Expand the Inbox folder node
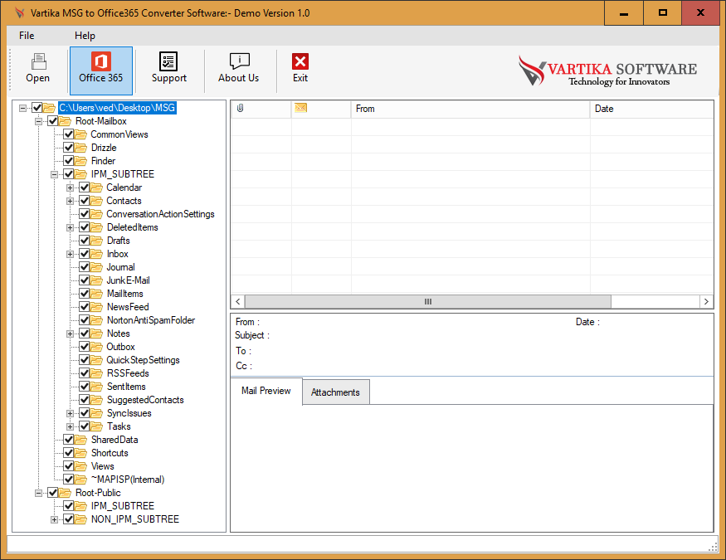The height and width of the screenshot is (560, 726). 70,254
